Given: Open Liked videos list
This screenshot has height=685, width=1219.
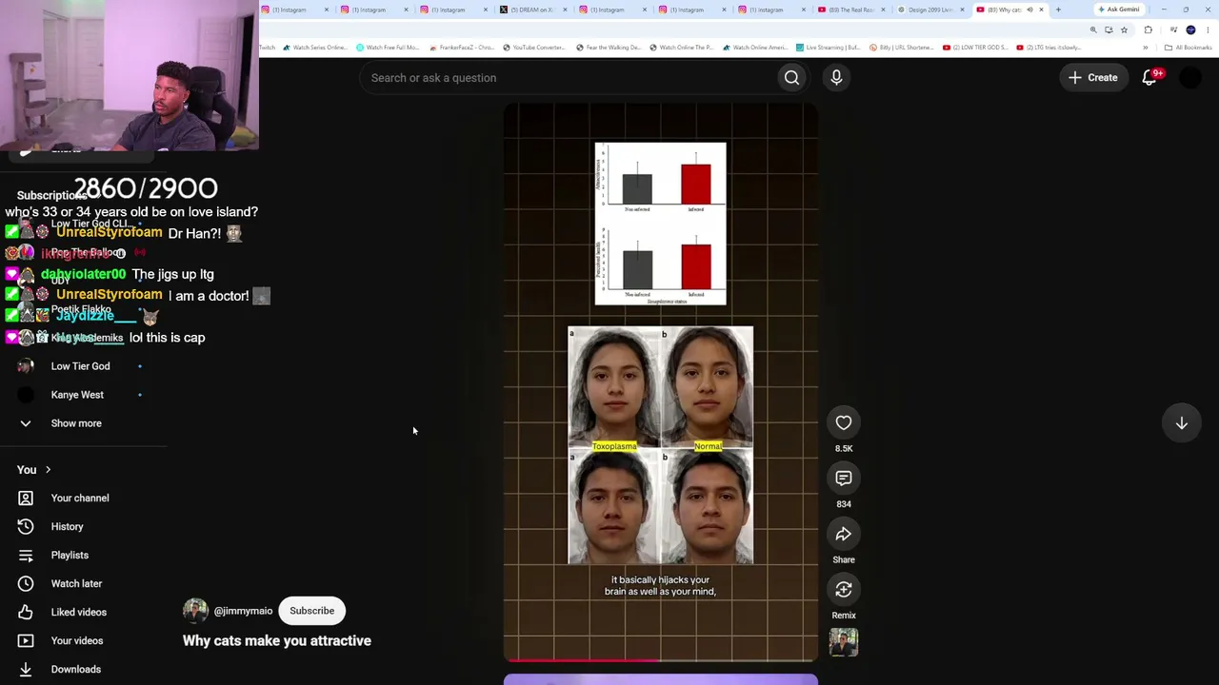Looking at the screenshot, I should coord(79,612).
